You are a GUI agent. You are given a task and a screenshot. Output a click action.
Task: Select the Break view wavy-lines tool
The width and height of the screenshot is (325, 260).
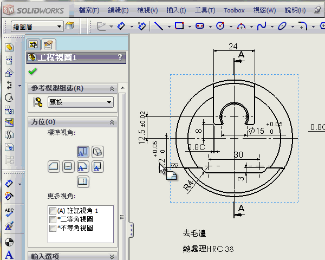(9, 135)
